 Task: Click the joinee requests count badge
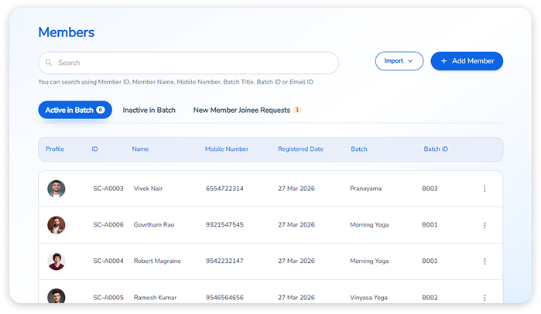coord(297,110)
